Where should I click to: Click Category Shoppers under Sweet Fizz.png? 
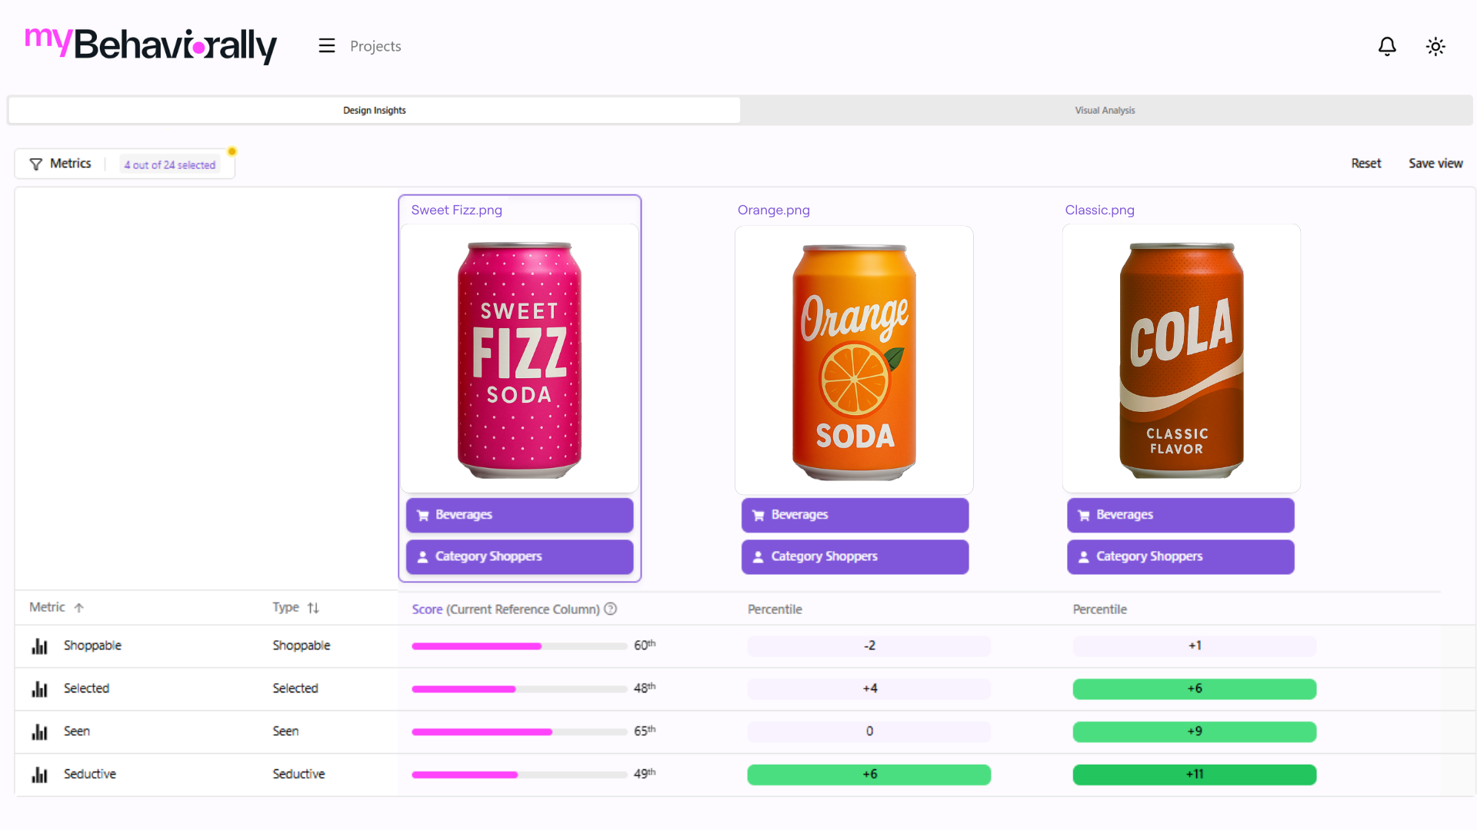click(519, 556)
